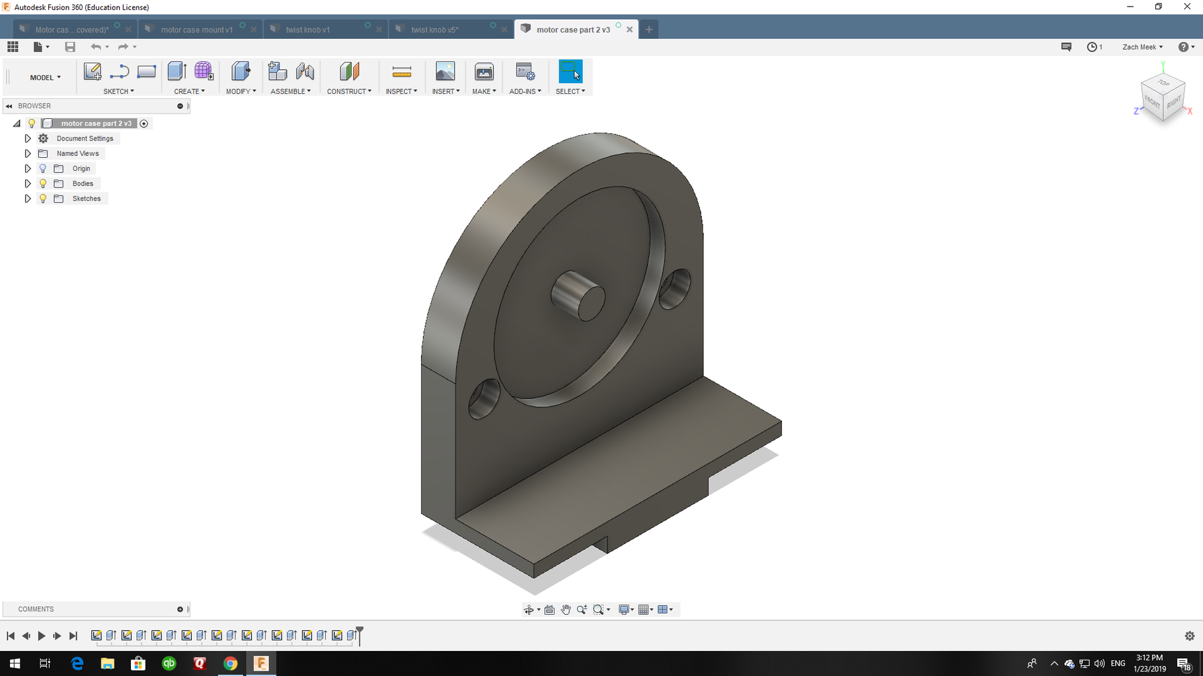Expand the Bodies folder
1203x676 pixels.
click(28, 184)
